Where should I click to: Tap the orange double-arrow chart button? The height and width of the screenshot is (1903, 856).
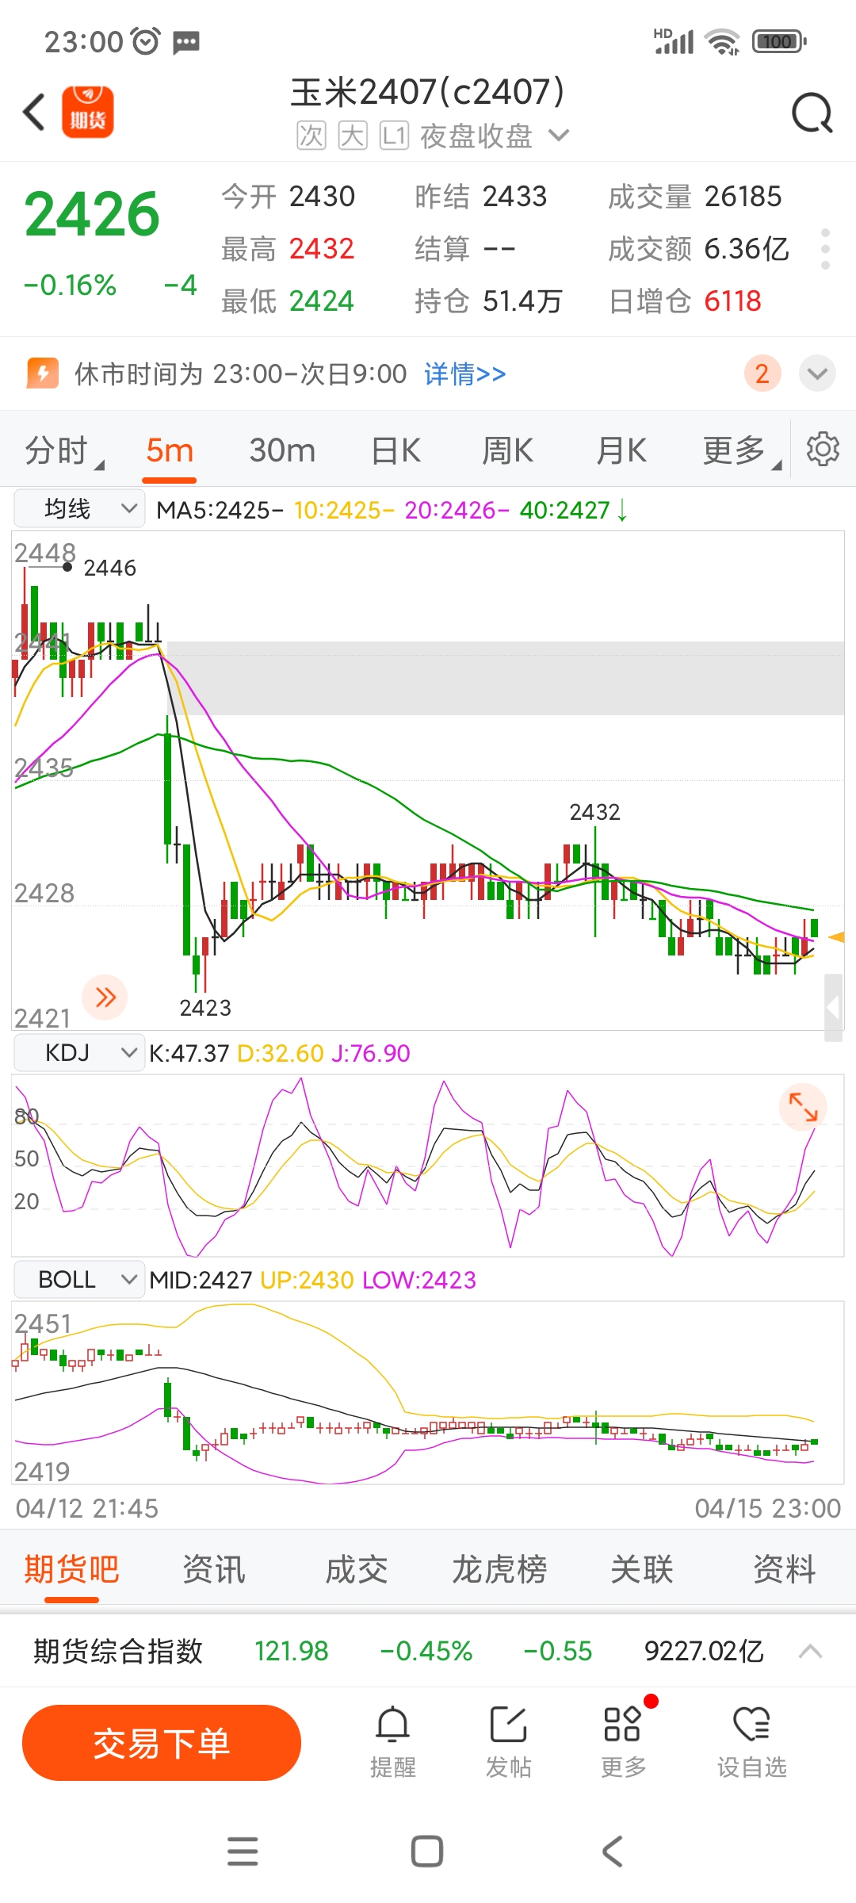[105, 997]
